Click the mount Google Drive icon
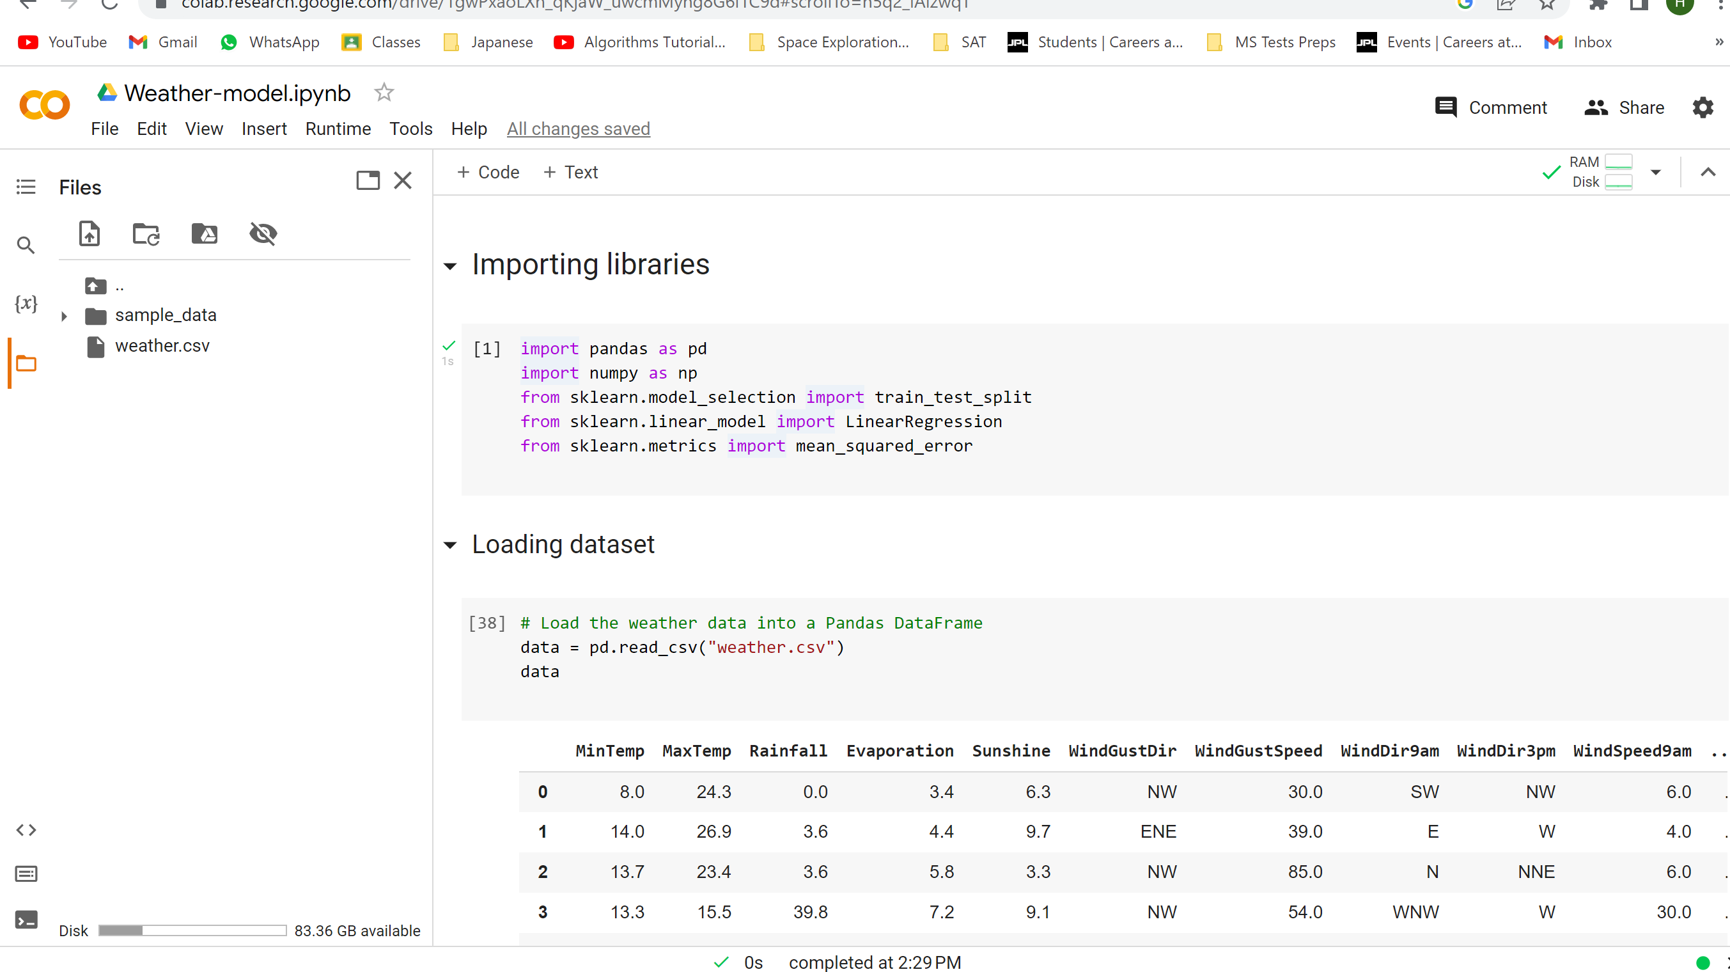 point(204,234)
